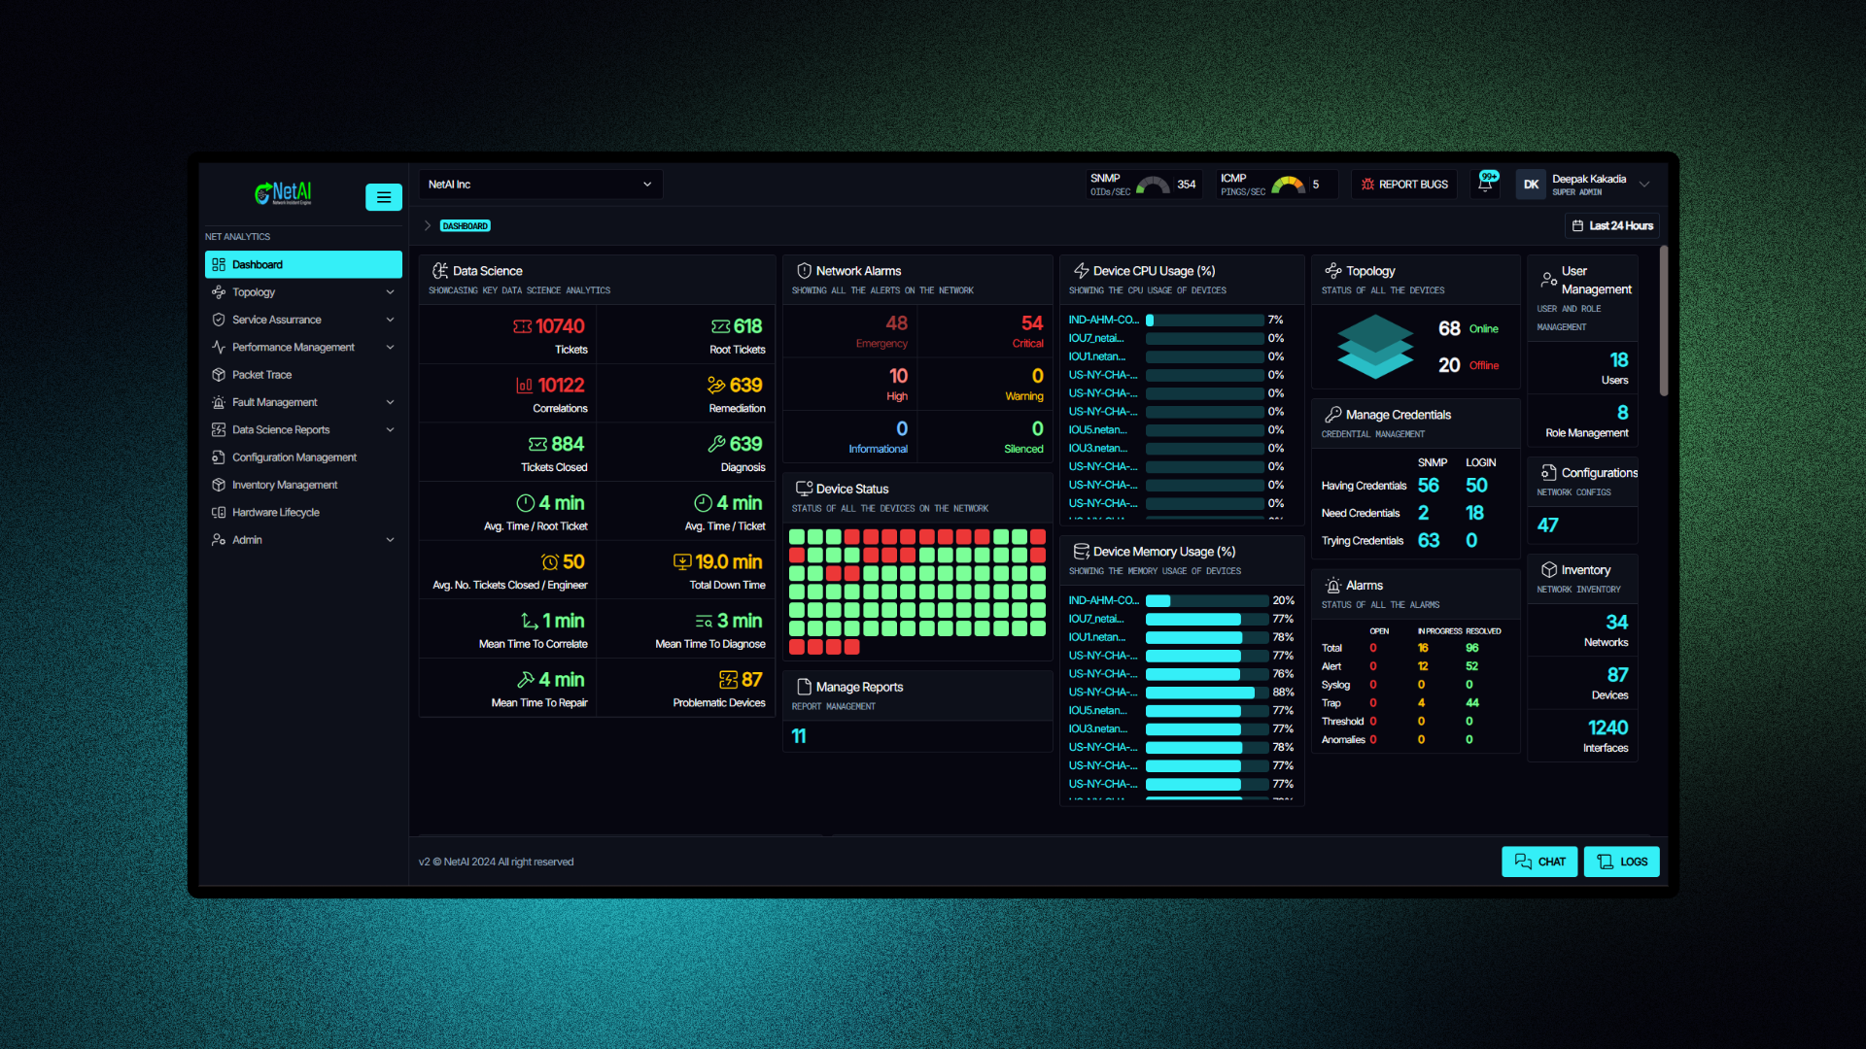Toggle the sidebar hamburger menu button

coord(383,197)
